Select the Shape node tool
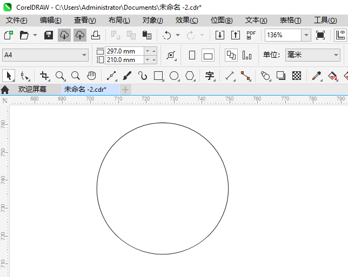 pos(25,76)
